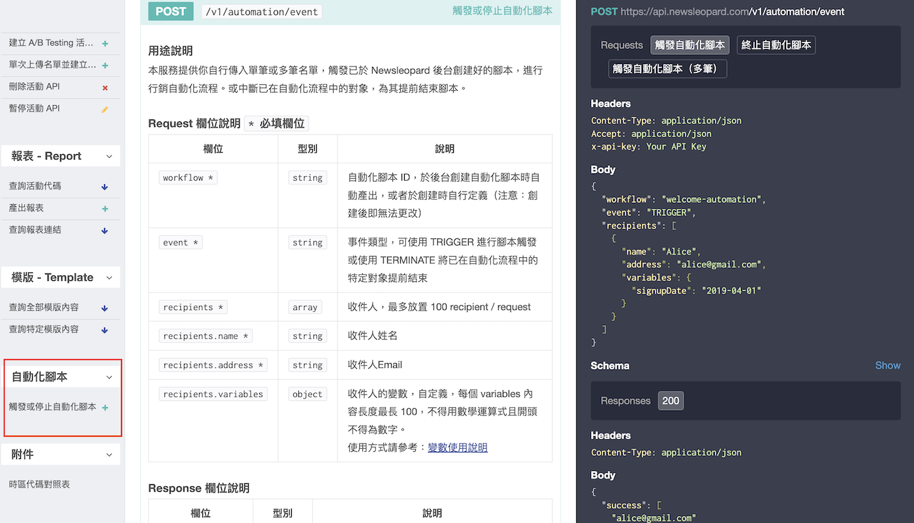
Task: Click plus icon beside 建立 A/B Testing 活動
Action: [105, 44]
